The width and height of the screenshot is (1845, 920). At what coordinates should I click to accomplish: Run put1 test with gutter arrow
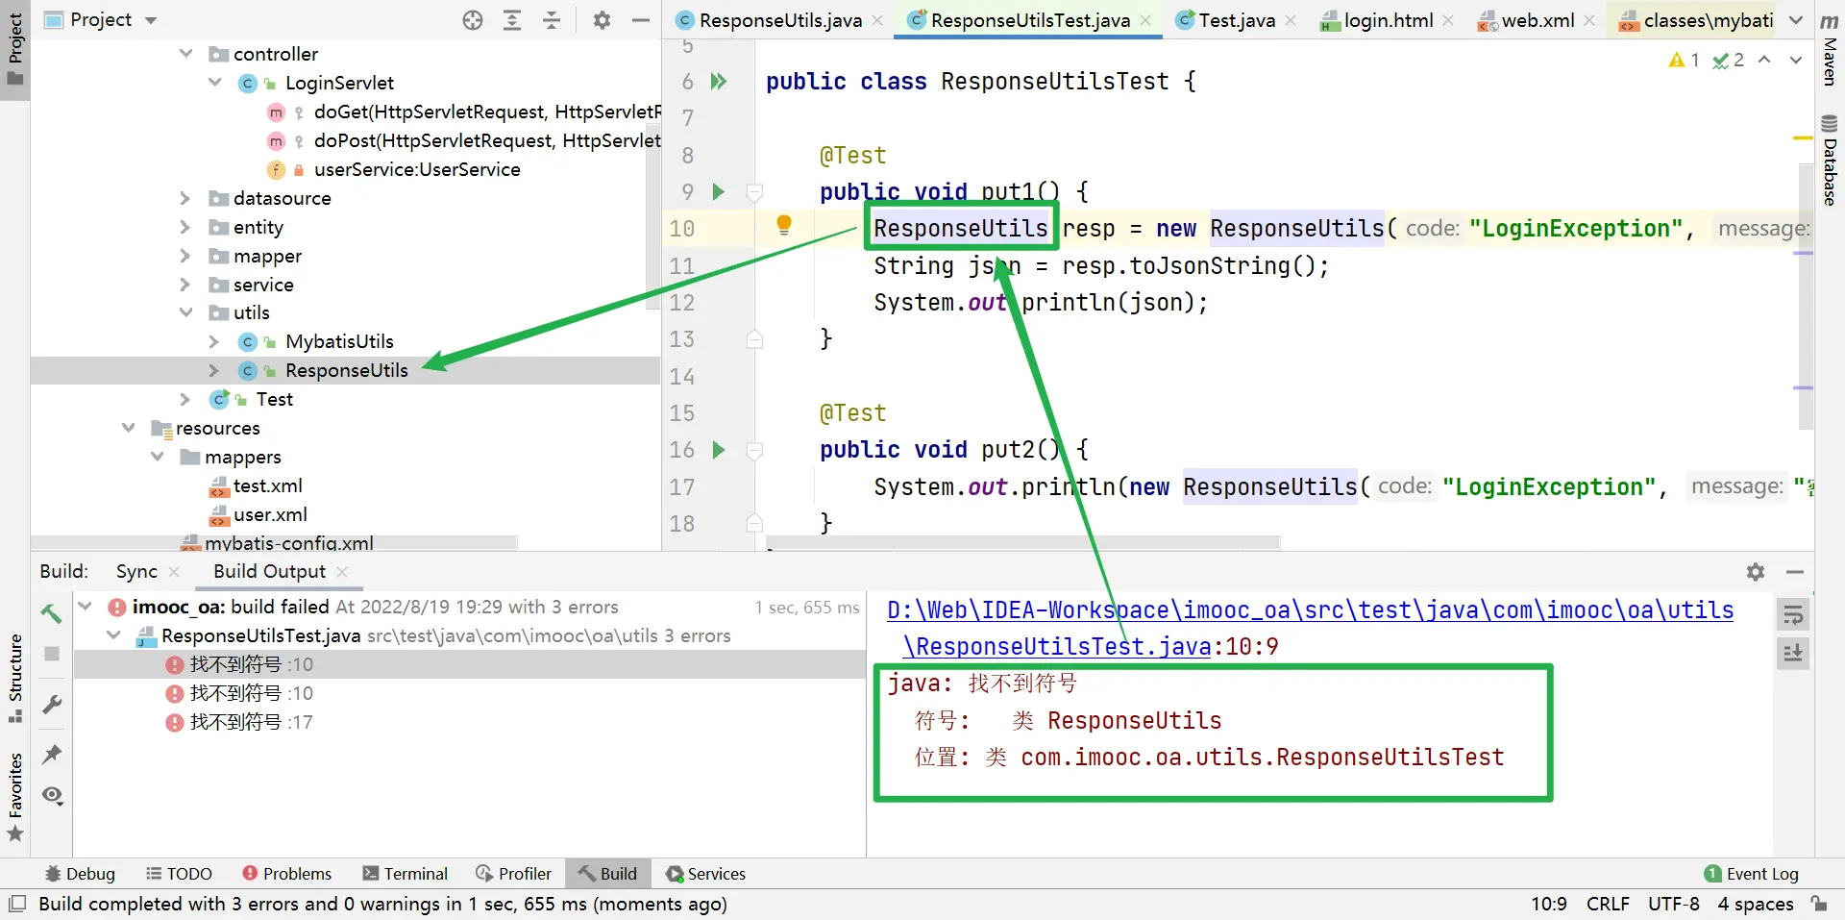(718, 192)
